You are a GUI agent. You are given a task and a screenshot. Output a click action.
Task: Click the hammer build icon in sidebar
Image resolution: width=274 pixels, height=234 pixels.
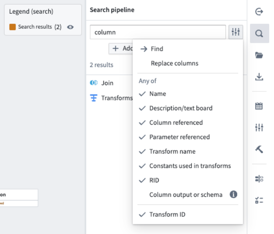coord(259,149)
